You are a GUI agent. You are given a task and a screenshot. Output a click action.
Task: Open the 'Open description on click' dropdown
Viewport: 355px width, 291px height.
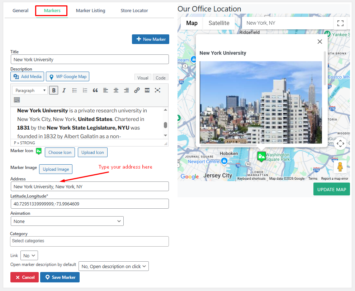pos(114,266)
